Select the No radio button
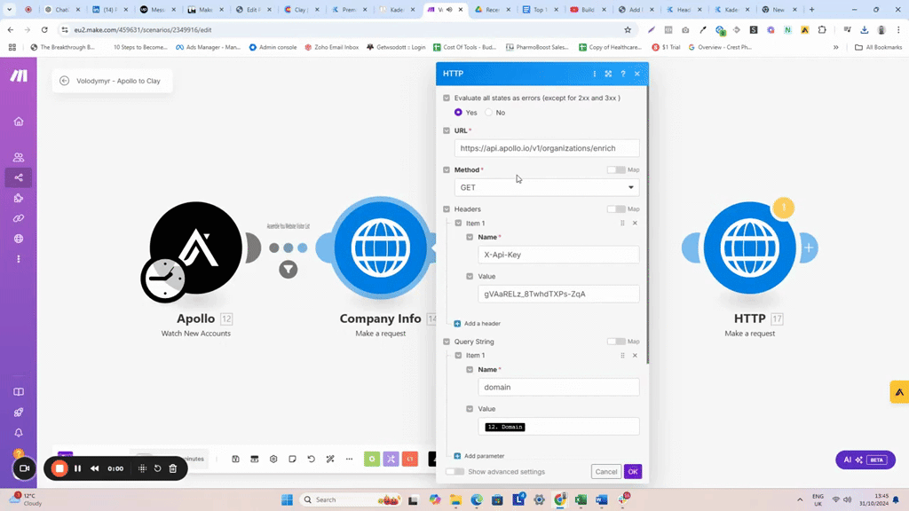Viewport: 909px width, 511px height. [489, 113]
